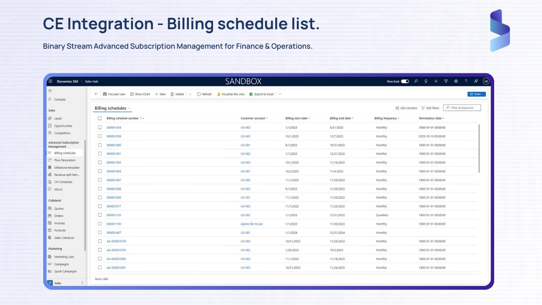Image resolution: width=542 pixels, height=305 pixels.
Task: Open the advanced find funnel icon in top bar
Action: (446, 81)
